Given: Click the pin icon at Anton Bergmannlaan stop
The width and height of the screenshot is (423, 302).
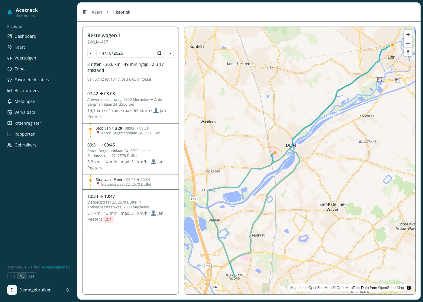Looking at the screenshot, I should [x=98, y=133].
